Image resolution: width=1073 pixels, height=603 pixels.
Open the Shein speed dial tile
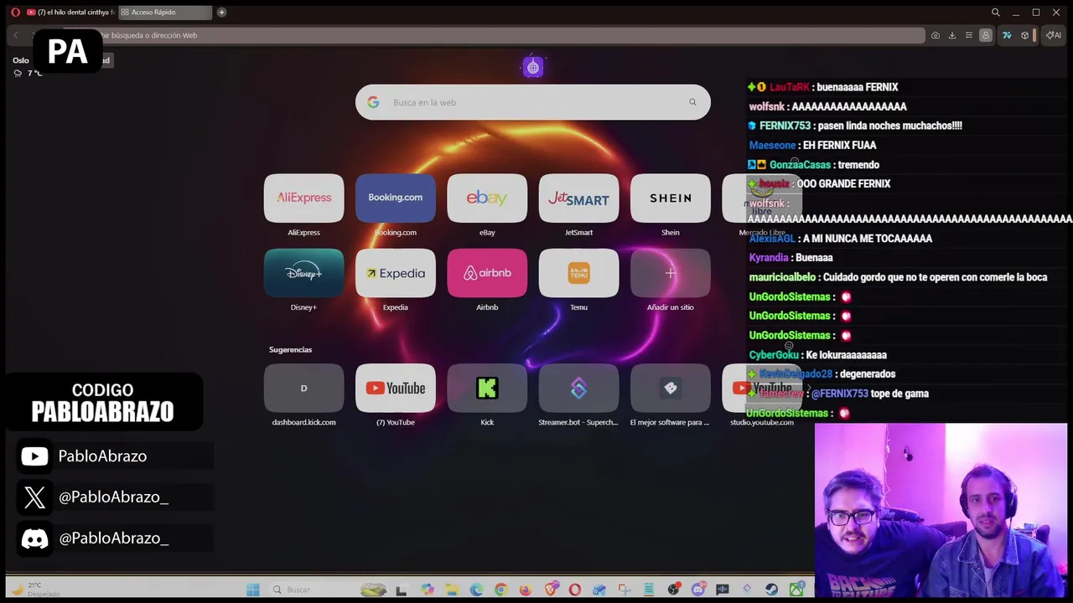point(671,198)
